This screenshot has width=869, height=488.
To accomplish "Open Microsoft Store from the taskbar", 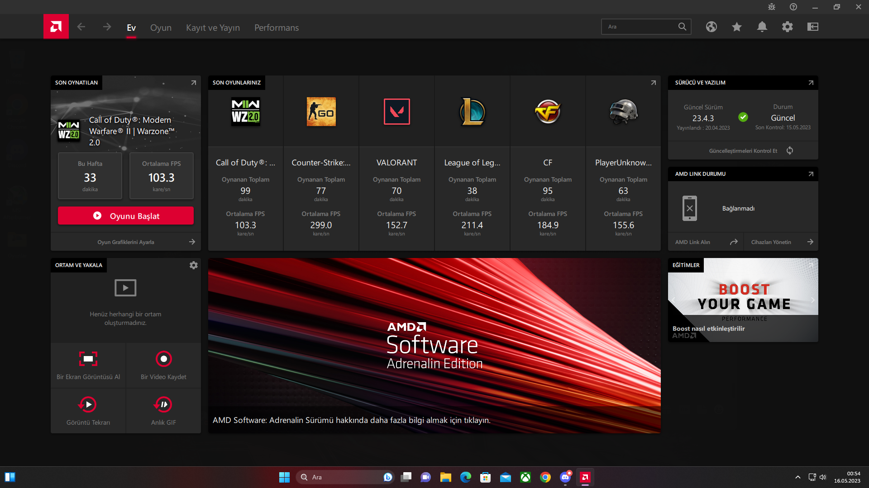I will (486, 477).
